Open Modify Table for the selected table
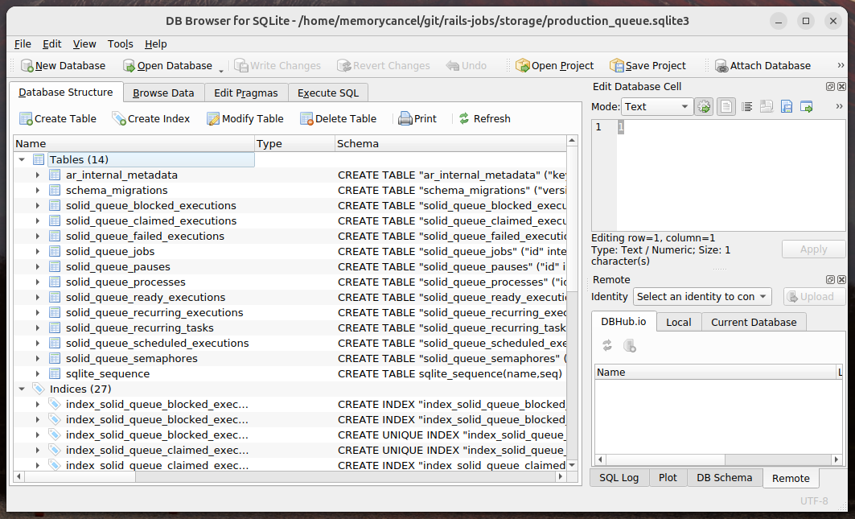855x519 pixels. (245, 118)
